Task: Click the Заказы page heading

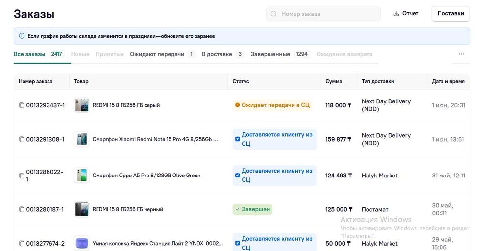Action: (x=34, y=14)
